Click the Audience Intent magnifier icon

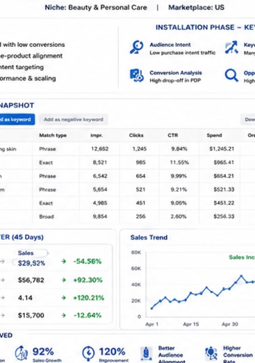pos(137,47)
